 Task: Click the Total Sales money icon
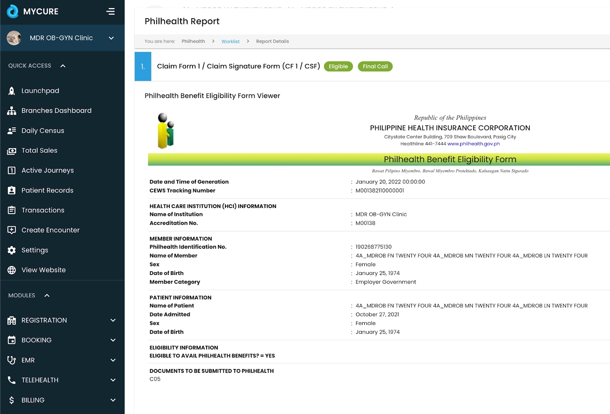pyautogui.click(x=12, y=150)
